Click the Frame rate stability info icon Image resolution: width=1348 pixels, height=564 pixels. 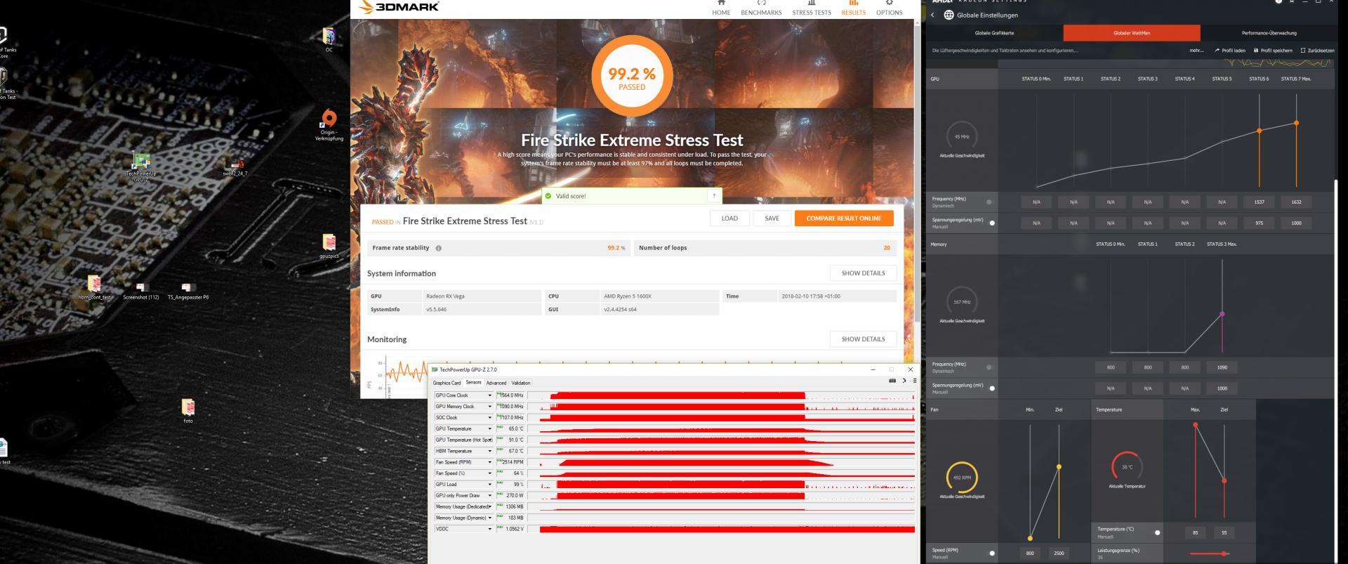[439, 248]
